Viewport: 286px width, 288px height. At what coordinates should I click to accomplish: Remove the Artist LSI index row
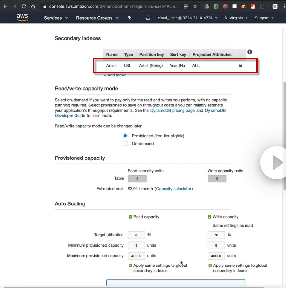coord(240,66)
